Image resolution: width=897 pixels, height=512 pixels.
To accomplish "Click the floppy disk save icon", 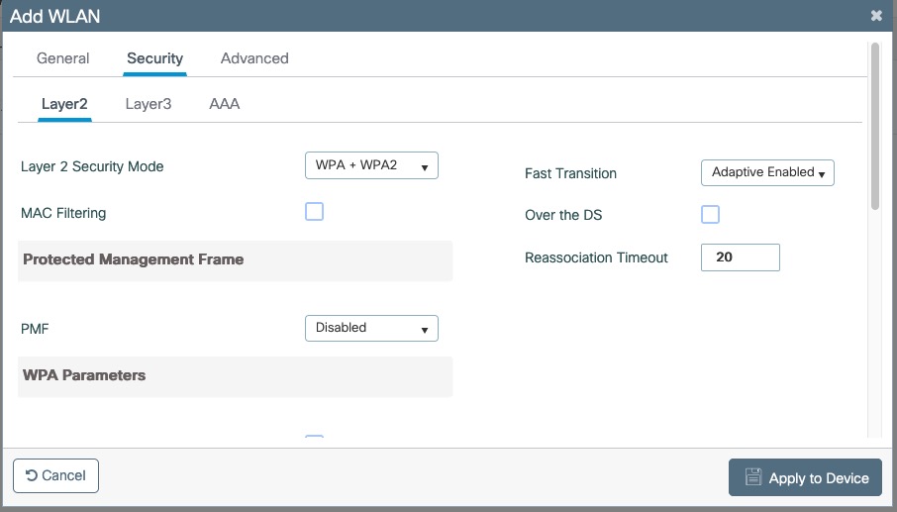I will coord(752,477).
